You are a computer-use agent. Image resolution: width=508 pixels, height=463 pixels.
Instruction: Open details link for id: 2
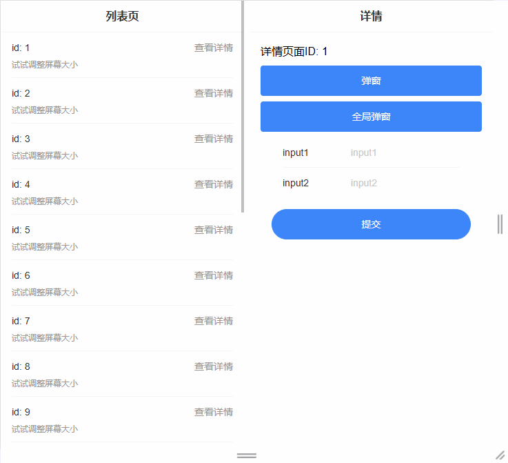(x=214, y=93)
